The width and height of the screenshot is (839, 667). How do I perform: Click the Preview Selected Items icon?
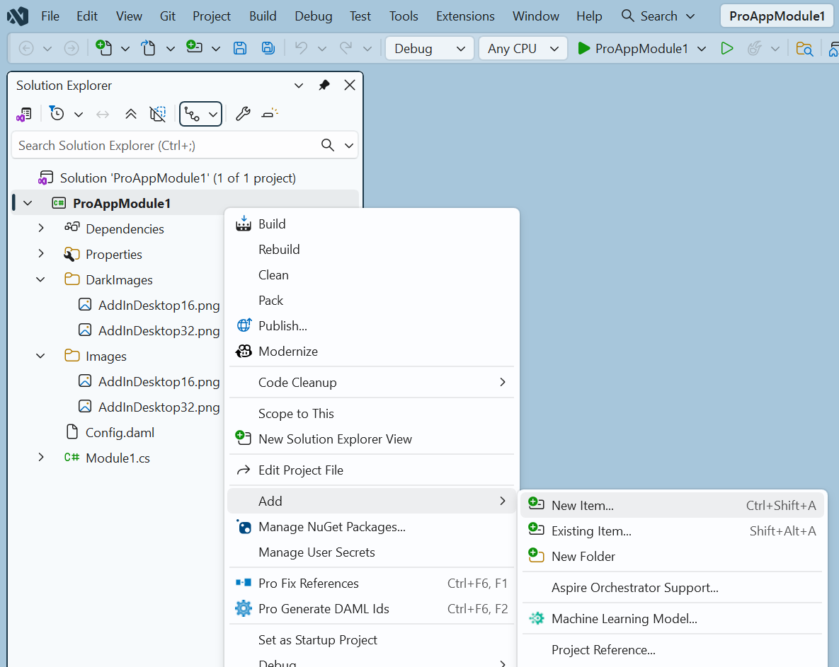(270, 113)
